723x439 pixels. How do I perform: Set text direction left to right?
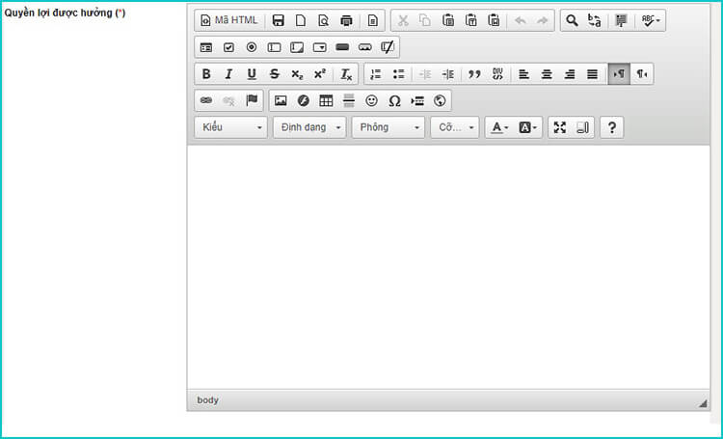tap(619, 74)
